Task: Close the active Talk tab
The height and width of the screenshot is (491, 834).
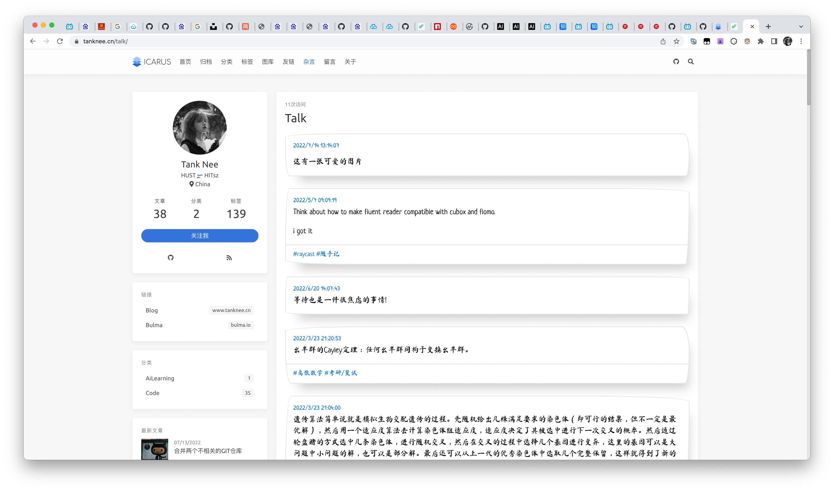Action: 752,27
